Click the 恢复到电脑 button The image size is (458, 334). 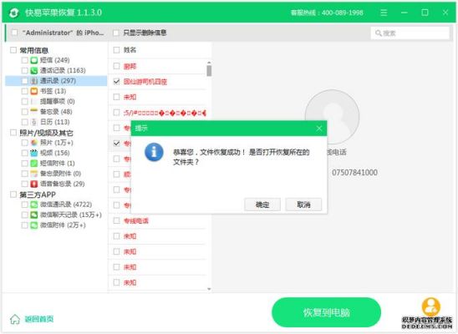point(326,312)
